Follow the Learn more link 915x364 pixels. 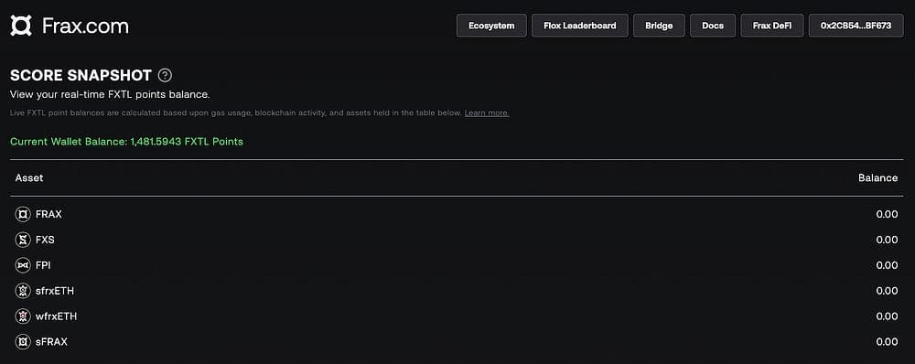pos(487,112)
